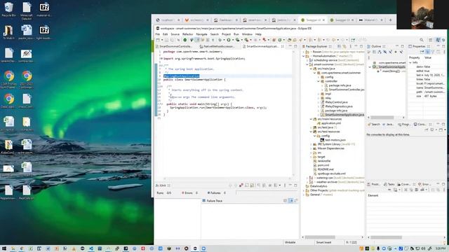
Task: Expand Maven Dependencies node
Action: click(x=311, y=148)
